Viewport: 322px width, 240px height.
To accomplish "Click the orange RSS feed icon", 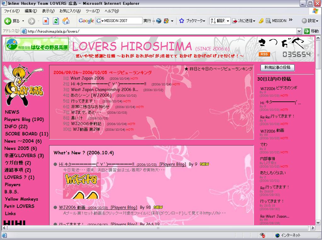I will pyautogui.click(x=264, y=54).
